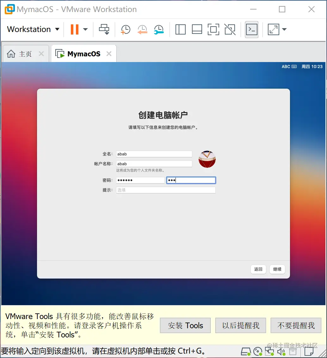Select the MymacOS tab
Screen dimensions: 327x358
(x=84, y=54)
